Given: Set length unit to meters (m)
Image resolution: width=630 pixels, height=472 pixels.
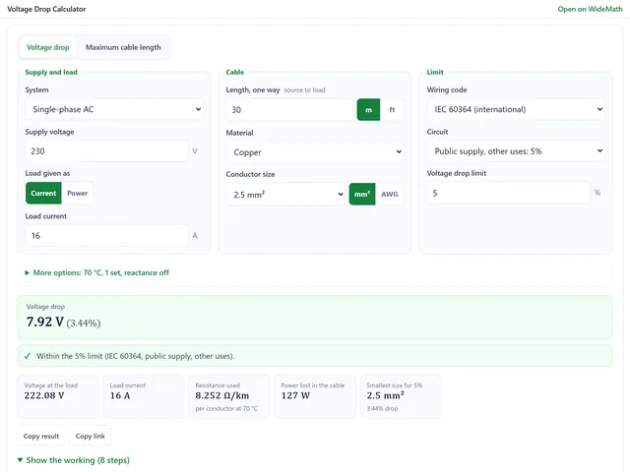Looking at the screenshot, I should click(x=368, y=109).
